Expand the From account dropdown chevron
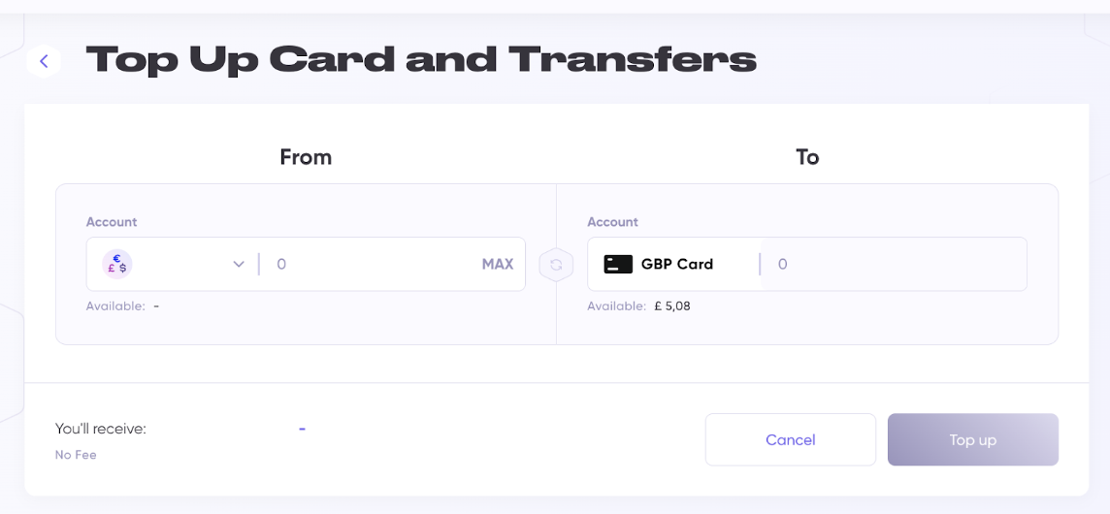The height and width of the screenshot is (514, 1110). [239, 264]
